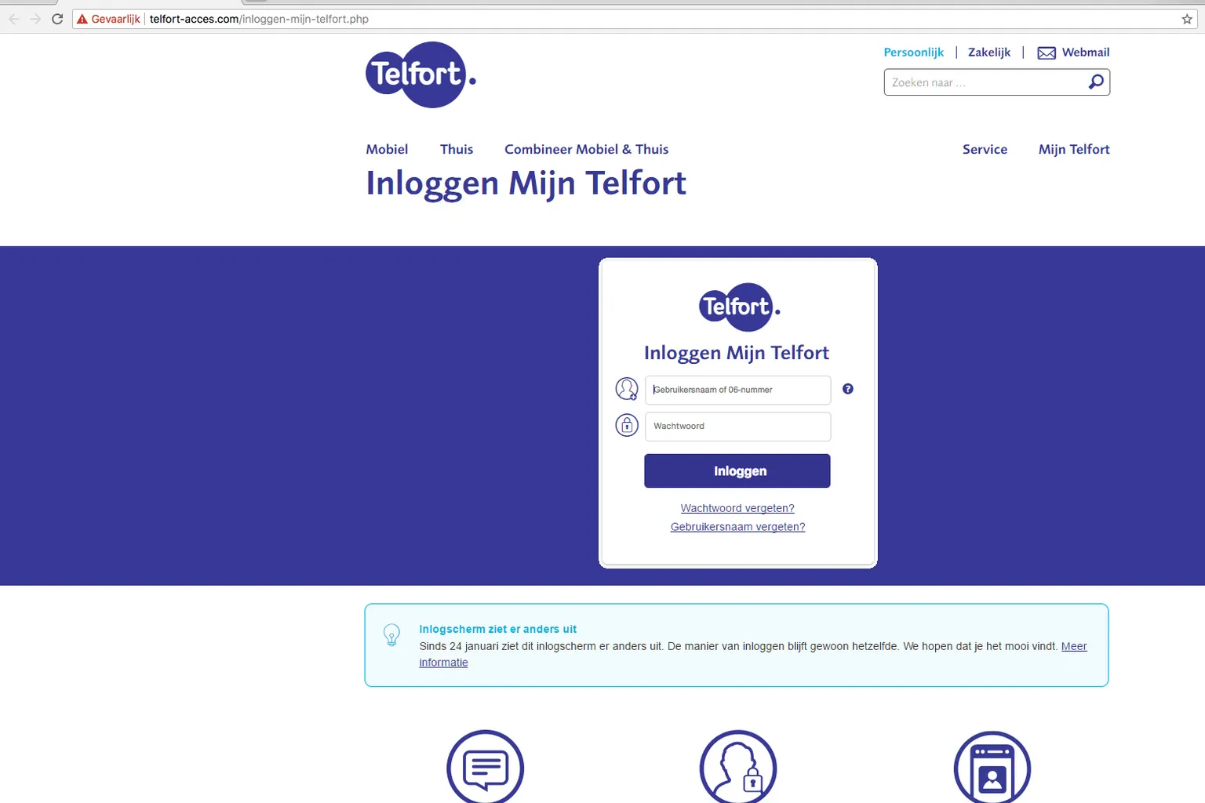Click the question mark help icon

(x=848, y=389)
